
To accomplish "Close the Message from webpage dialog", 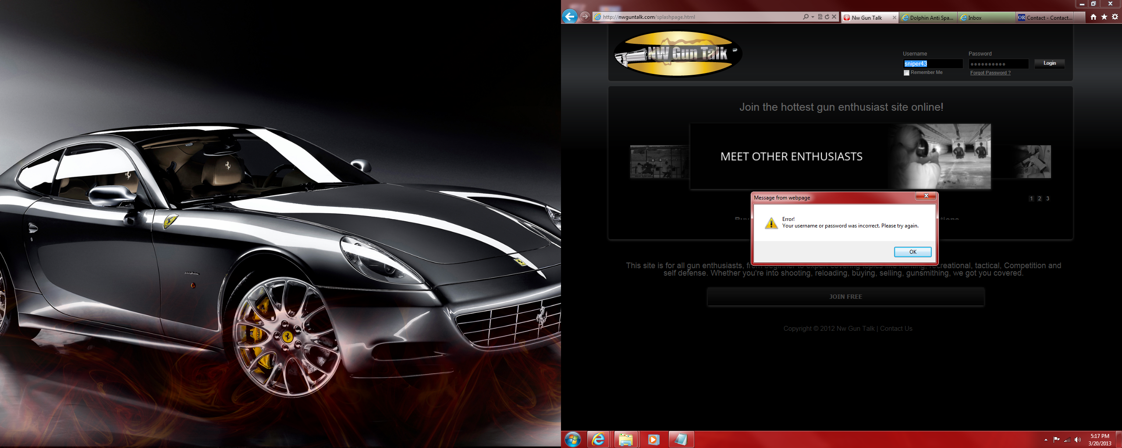I will pyautogui.click(x=926, y=196).
